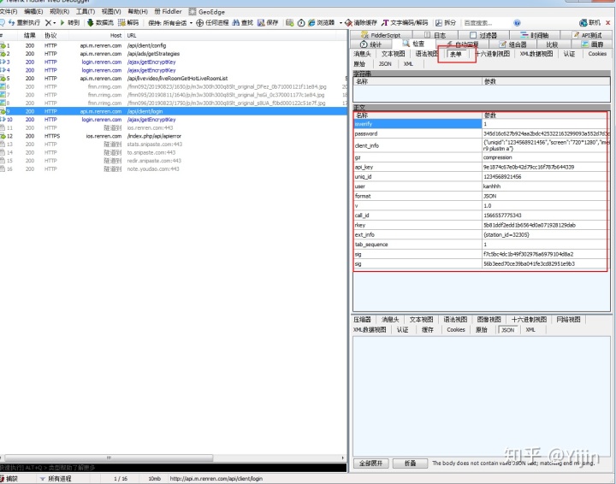Click the api_key parameter row
Viewport: 616px width, 484px height.
click(x=482, y=168)
